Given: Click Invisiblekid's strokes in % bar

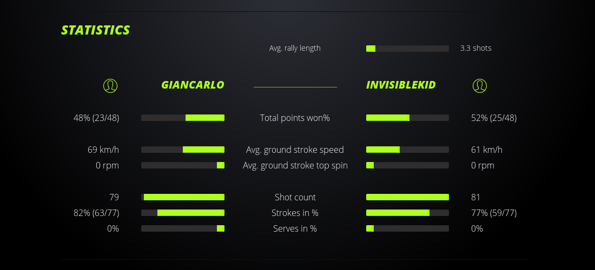Looking at the screenshot, I should pos(407,213).
